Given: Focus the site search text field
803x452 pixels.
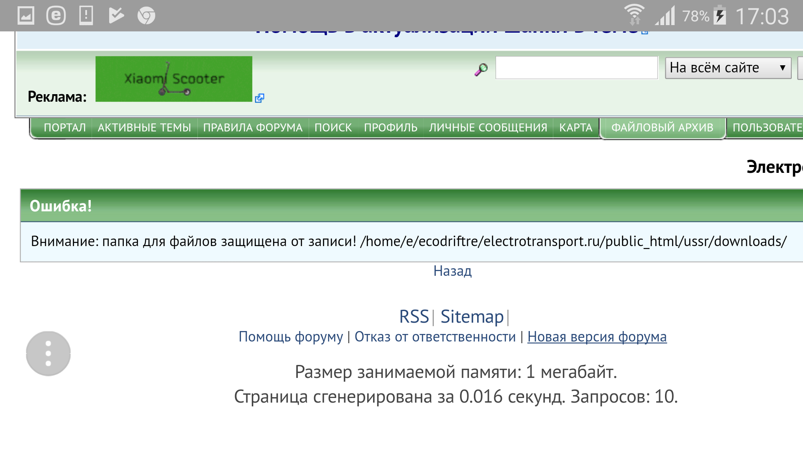Looking at the screenshot, I should tap(576, 68).
